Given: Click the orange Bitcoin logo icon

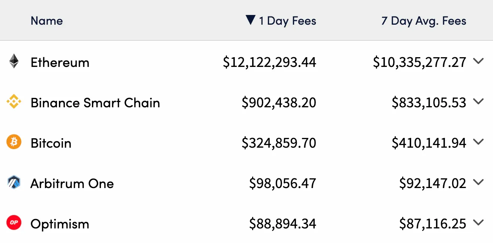Looking at the screenshot, I should [x=14, y=142].
